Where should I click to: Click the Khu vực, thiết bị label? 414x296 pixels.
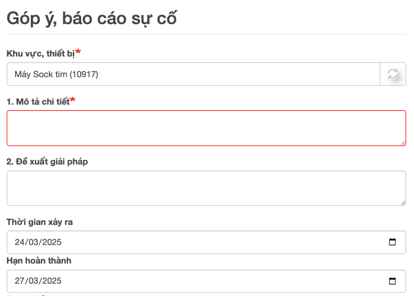click(x=41, y=54)
